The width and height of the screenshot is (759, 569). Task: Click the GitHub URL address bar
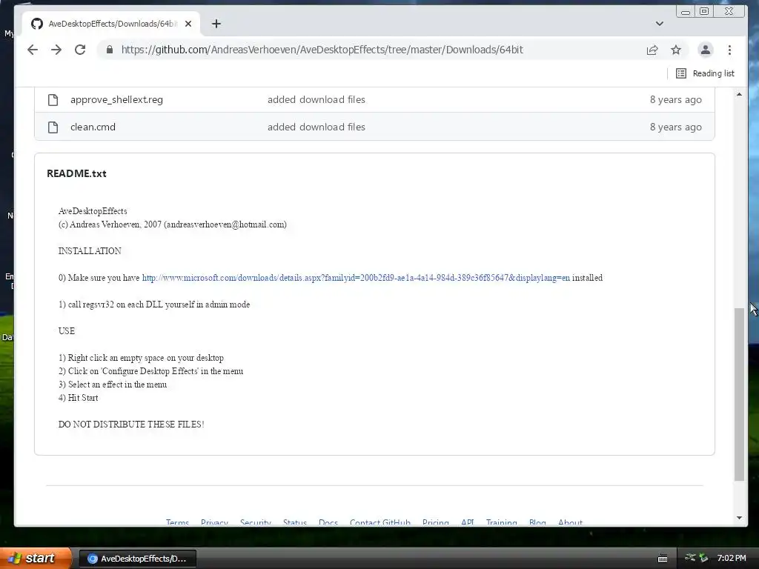[322, 50]
